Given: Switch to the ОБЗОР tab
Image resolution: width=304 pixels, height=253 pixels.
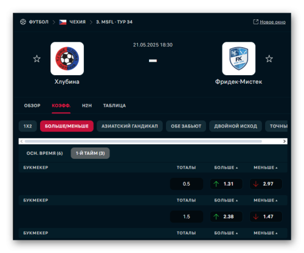Looking at the screenshot, I should (x=32, y=106).
